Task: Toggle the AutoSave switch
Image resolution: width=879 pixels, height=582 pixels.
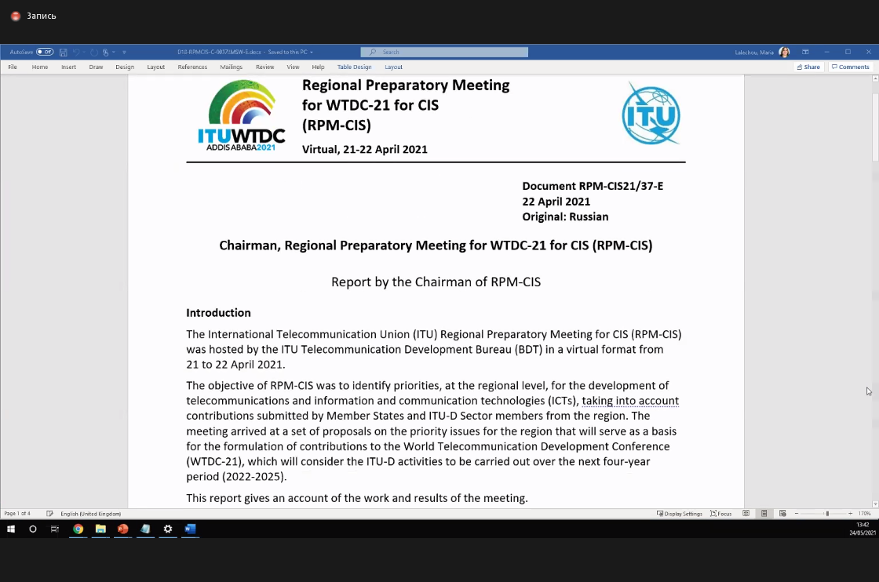Action: point(45,52)
